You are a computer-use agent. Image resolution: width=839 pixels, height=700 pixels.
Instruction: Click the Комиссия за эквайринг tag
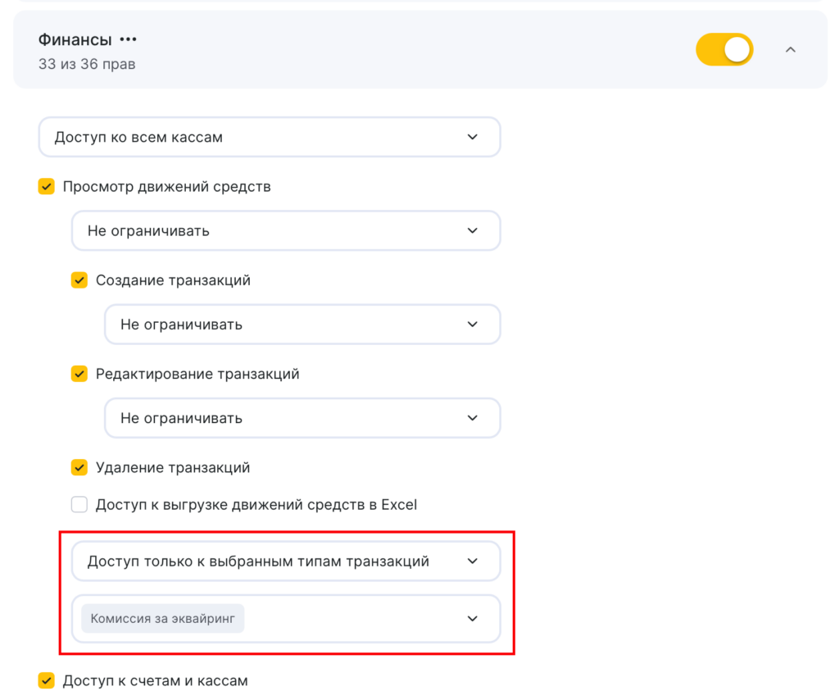pyautogui.click(x=163, y=619)
